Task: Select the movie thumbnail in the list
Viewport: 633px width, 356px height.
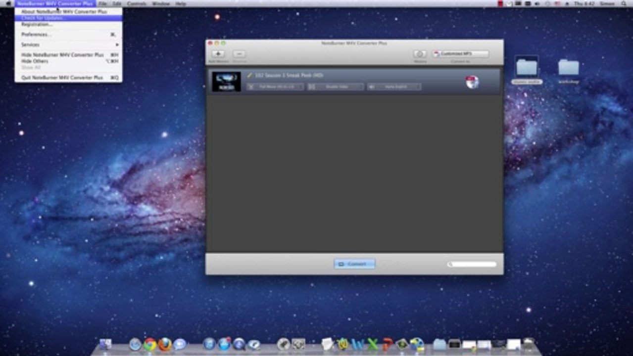Action: click(227, 82)
